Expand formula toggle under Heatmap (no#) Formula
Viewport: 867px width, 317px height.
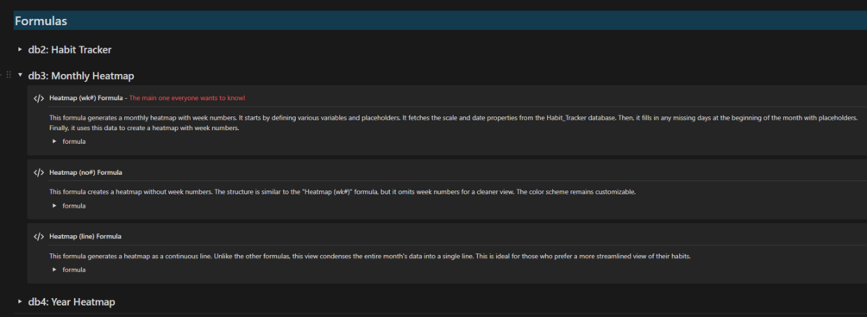click(x=54, y=205)
